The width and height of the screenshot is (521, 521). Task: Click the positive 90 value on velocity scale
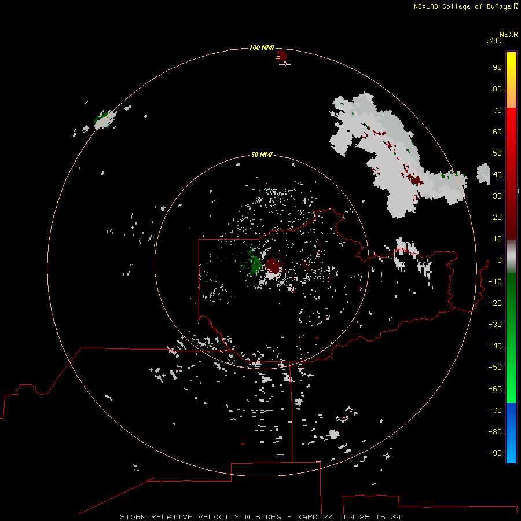coord(497,68)
